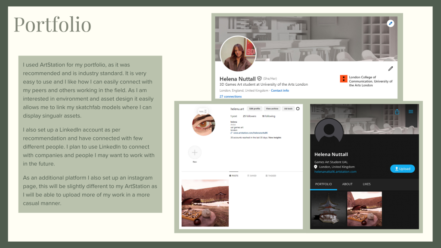Click the Instagram eye profile picture
441x248 pixels.
point(204,124)
